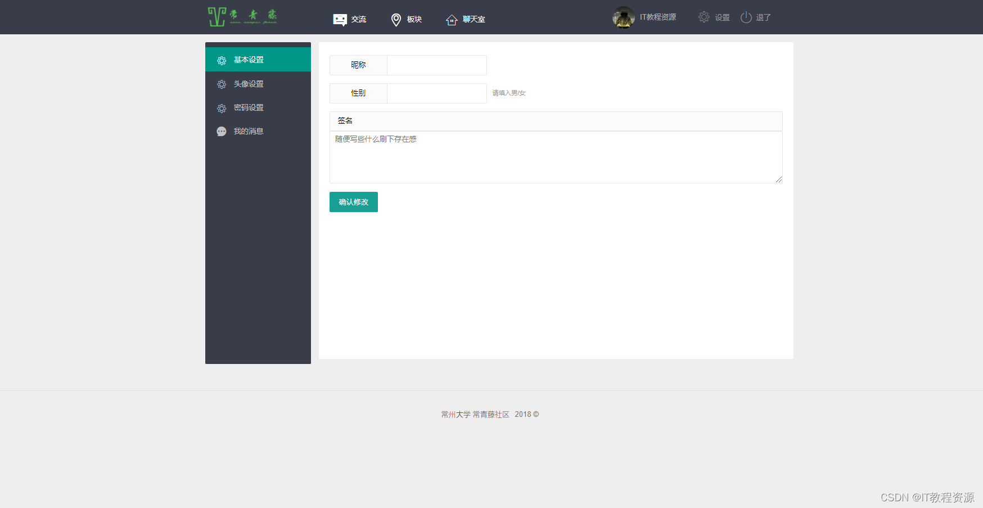Click the hint text 请填入男/女
Viewport: 983px width, 508px height.
(509, 93)
